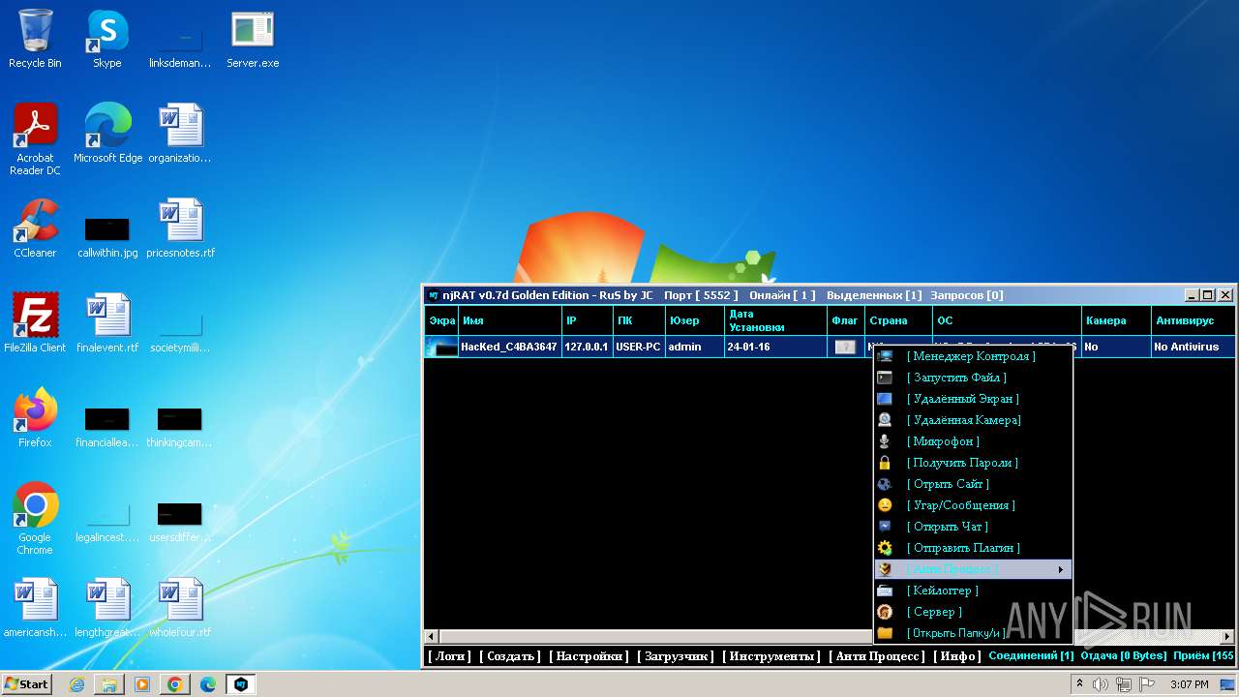This screenshot has height=697, width=1239.
Task: Click the USER-PC cell in client row
Action: [x=638, y=347]
